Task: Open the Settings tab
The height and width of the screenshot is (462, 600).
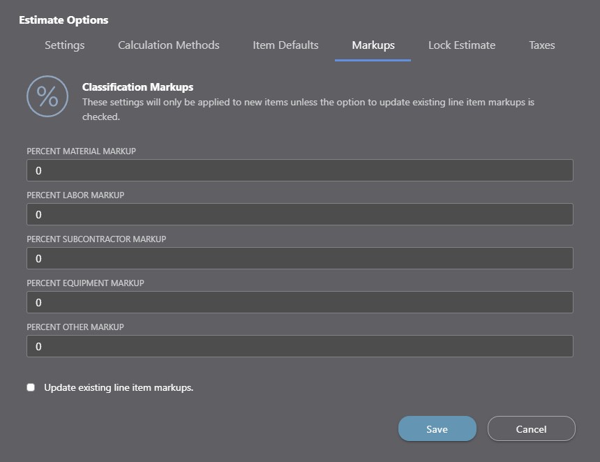Action: (x=64, y=45)
